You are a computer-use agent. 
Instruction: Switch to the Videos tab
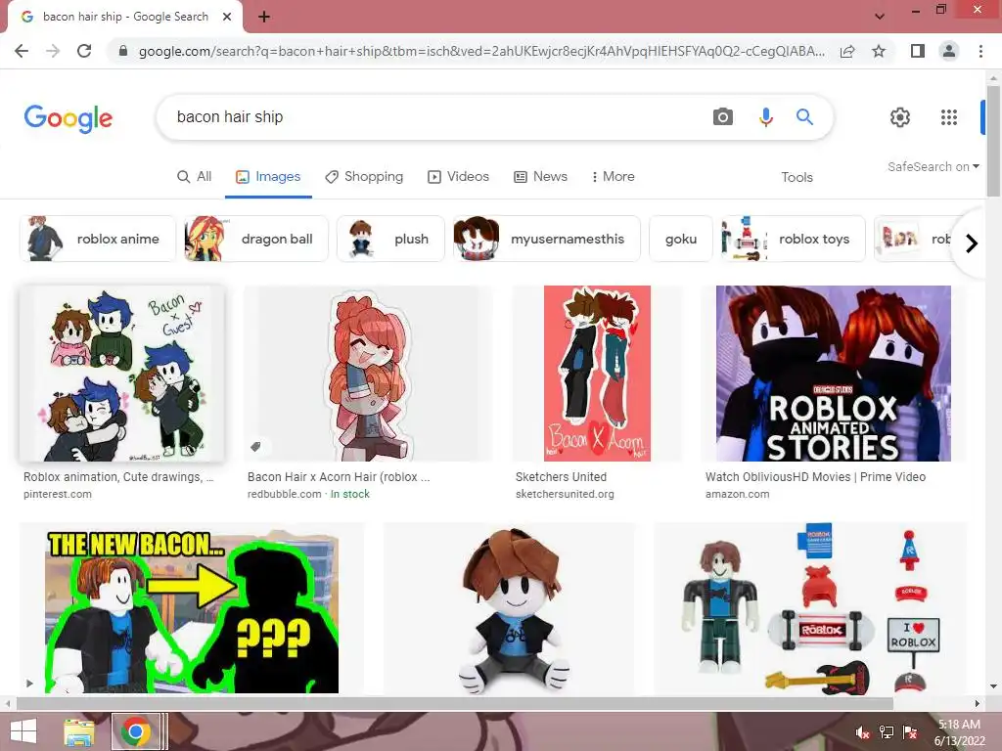click(458, 176)
